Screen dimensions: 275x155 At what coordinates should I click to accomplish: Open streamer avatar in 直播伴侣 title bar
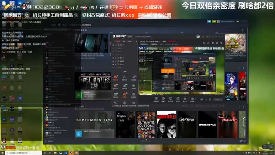[198, 37]
